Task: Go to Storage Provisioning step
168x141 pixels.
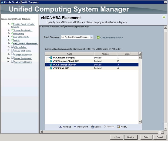Action: pyautogui.click(x=23, y=30)
